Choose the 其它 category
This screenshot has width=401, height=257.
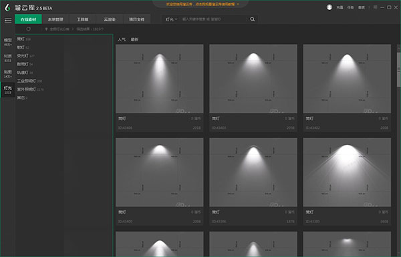(22, 98)
